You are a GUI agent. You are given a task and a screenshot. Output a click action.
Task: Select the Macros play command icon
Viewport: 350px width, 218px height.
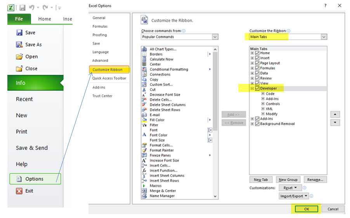144,186
